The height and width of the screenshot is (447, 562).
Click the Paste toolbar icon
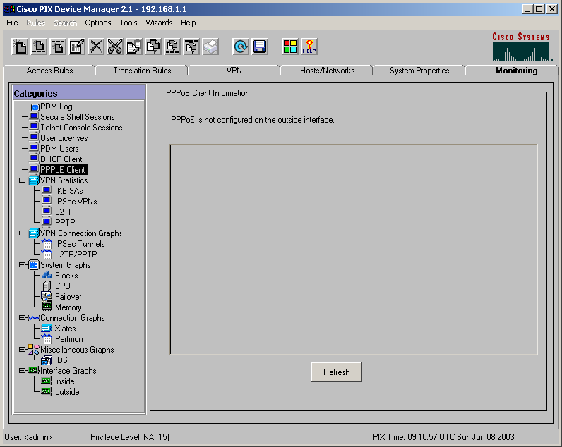tap(153, 47)
